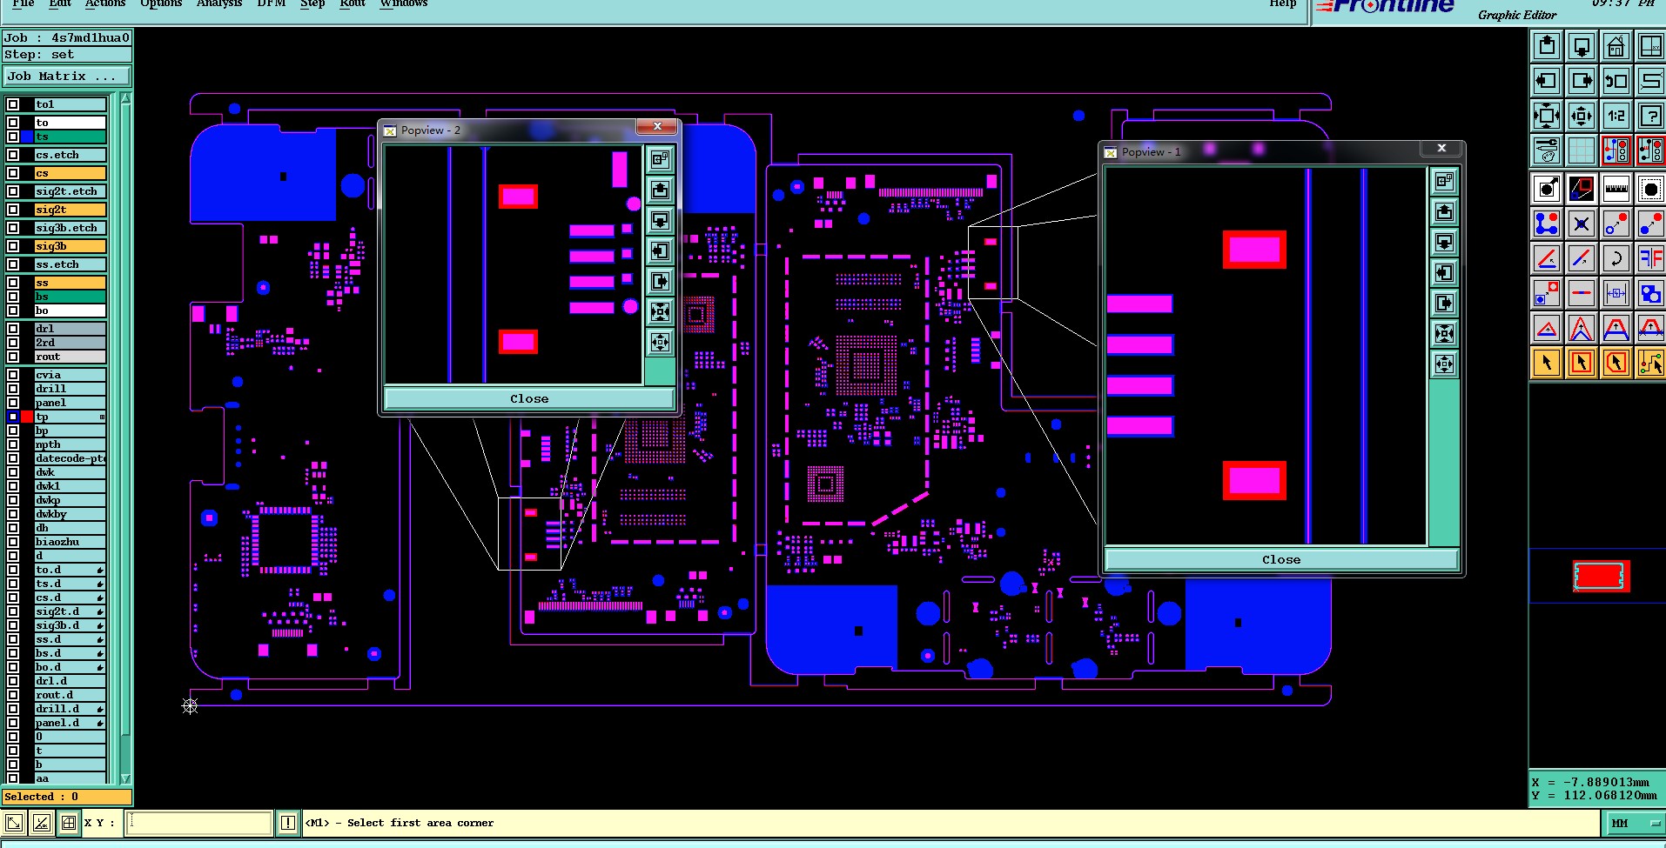Click the zoom out icon with outward arrows
Viewport: 1666px width, 848px height.
(1582, 116)
